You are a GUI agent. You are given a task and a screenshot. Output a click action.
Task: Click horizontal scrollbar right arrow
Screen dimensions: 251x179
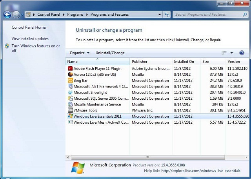[246, 157]
